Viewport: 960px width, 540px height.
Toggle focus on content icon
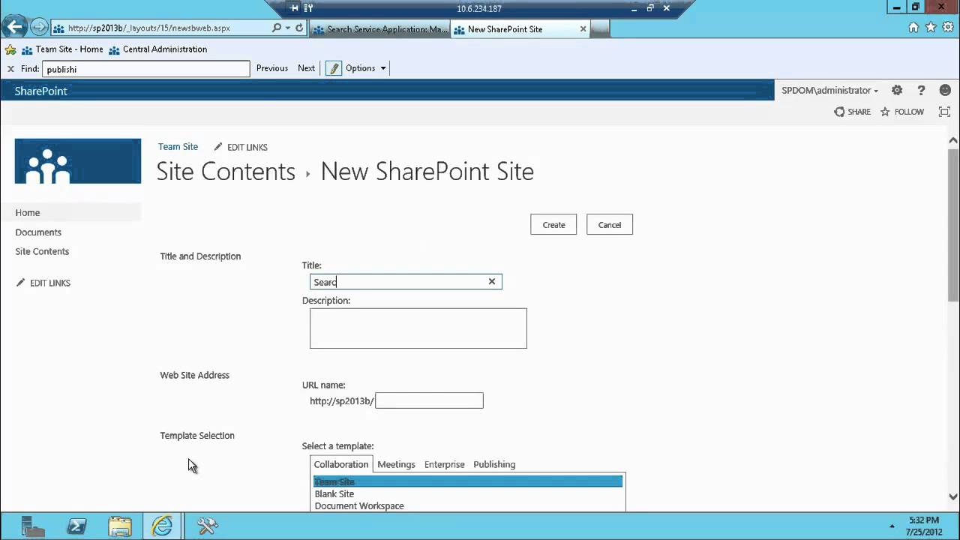[945, 112]
